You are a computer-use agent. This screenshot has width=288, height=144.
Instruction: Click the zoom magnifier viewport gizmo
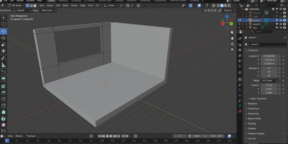[232, 32]
